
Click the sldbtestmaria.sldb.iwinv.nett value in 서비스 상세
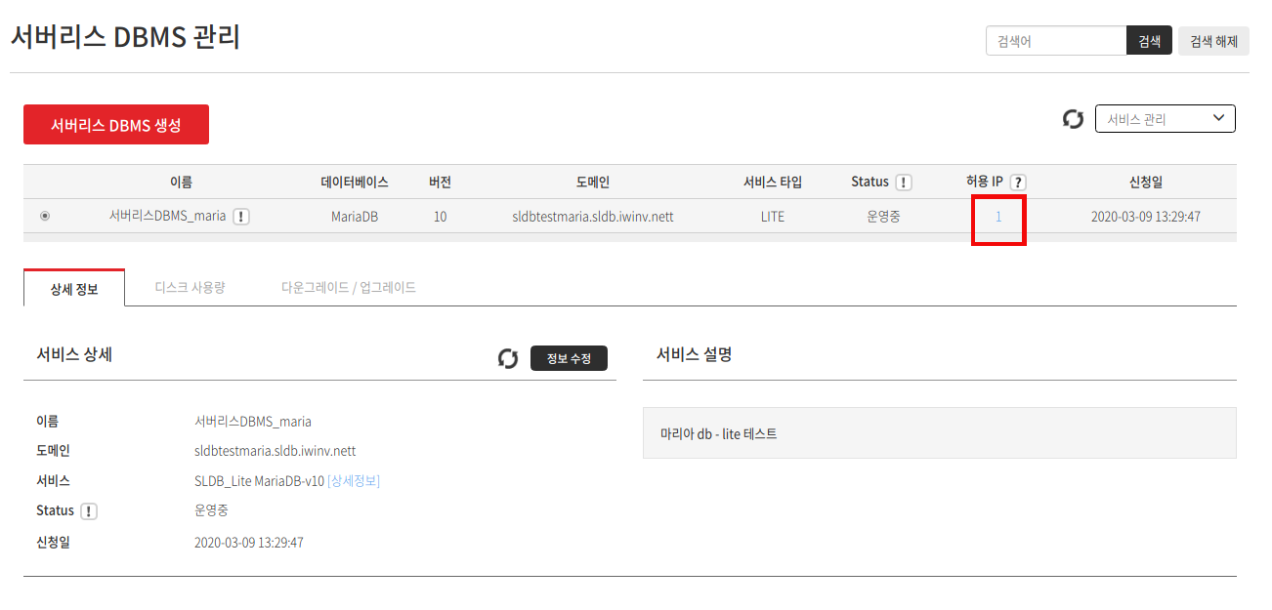[x=276, y=451]
